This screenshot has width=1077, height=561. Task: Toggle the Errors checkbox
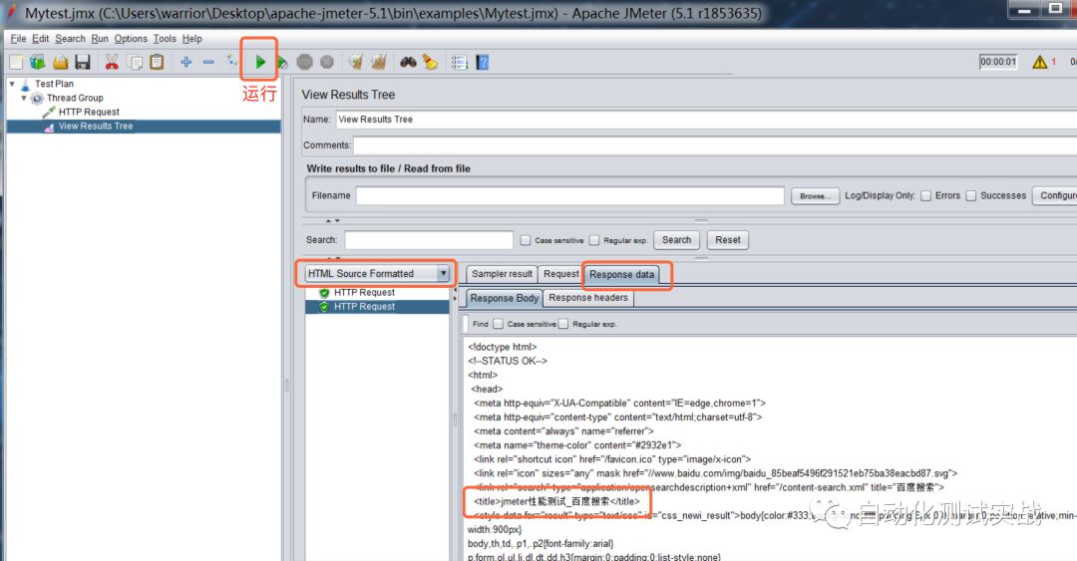tap(925, 195)
